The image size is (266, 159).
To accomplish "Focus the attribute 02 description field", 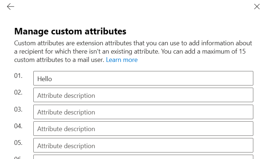I will (143, 95).
